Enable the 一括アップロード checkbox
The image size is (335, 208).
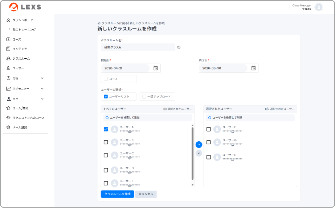(144, 97)
